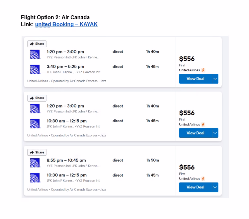Click the $556 price on the first card
Image resolution: width=249 pixels, height=219 pixels.
pos(187,59)
